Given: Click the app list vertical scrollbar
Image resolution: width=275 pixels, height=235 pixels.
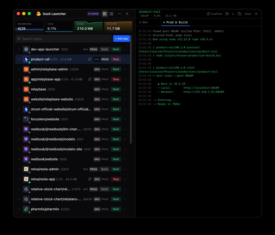Looking at the screenshot, I should pyautogui.click(x=131, y=89).
